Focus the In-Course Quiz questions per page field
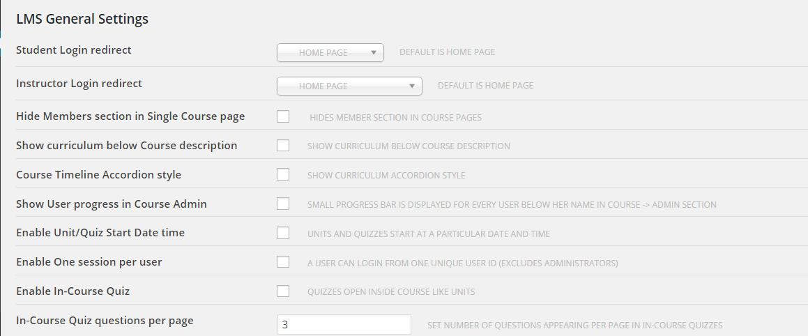 [x=344, y=325]
